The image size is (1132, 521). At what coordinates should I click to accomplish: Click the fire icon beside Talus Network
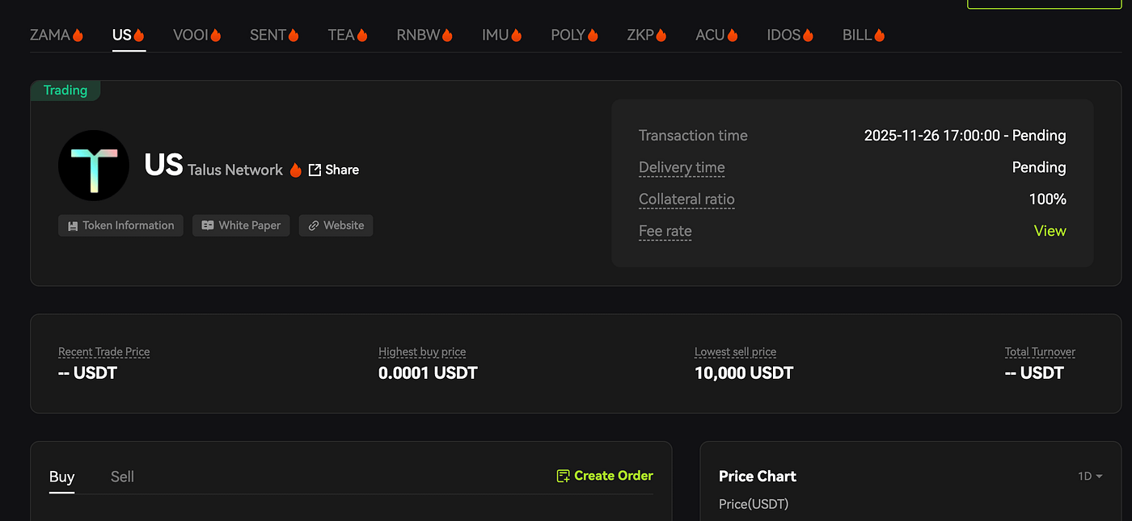coord(295,170)
